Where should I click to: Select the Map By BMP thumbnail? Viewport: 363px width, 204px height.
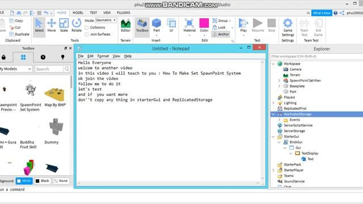tap(54, 95)
